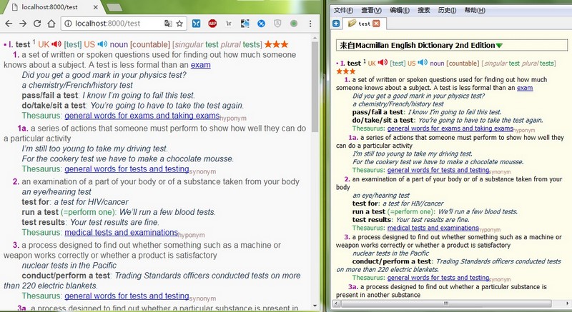572x312 pixels.
Task: Open the Chrome home page
Action: click(x=51, y=24)
